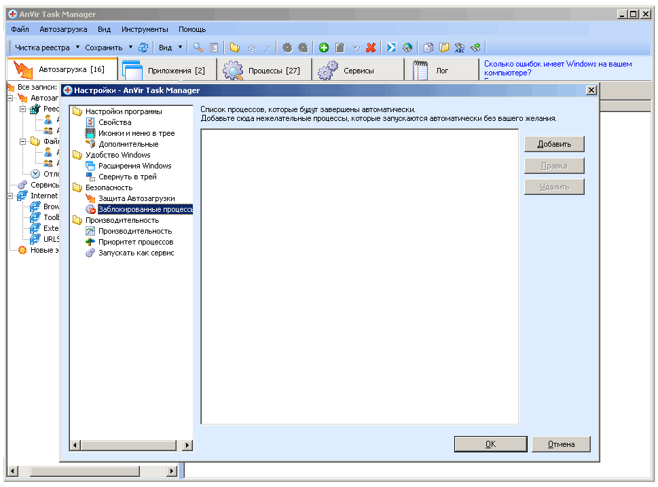Expand the Чистка реестра dropdown arrow

pyautogui.click(x=77, y=48)
